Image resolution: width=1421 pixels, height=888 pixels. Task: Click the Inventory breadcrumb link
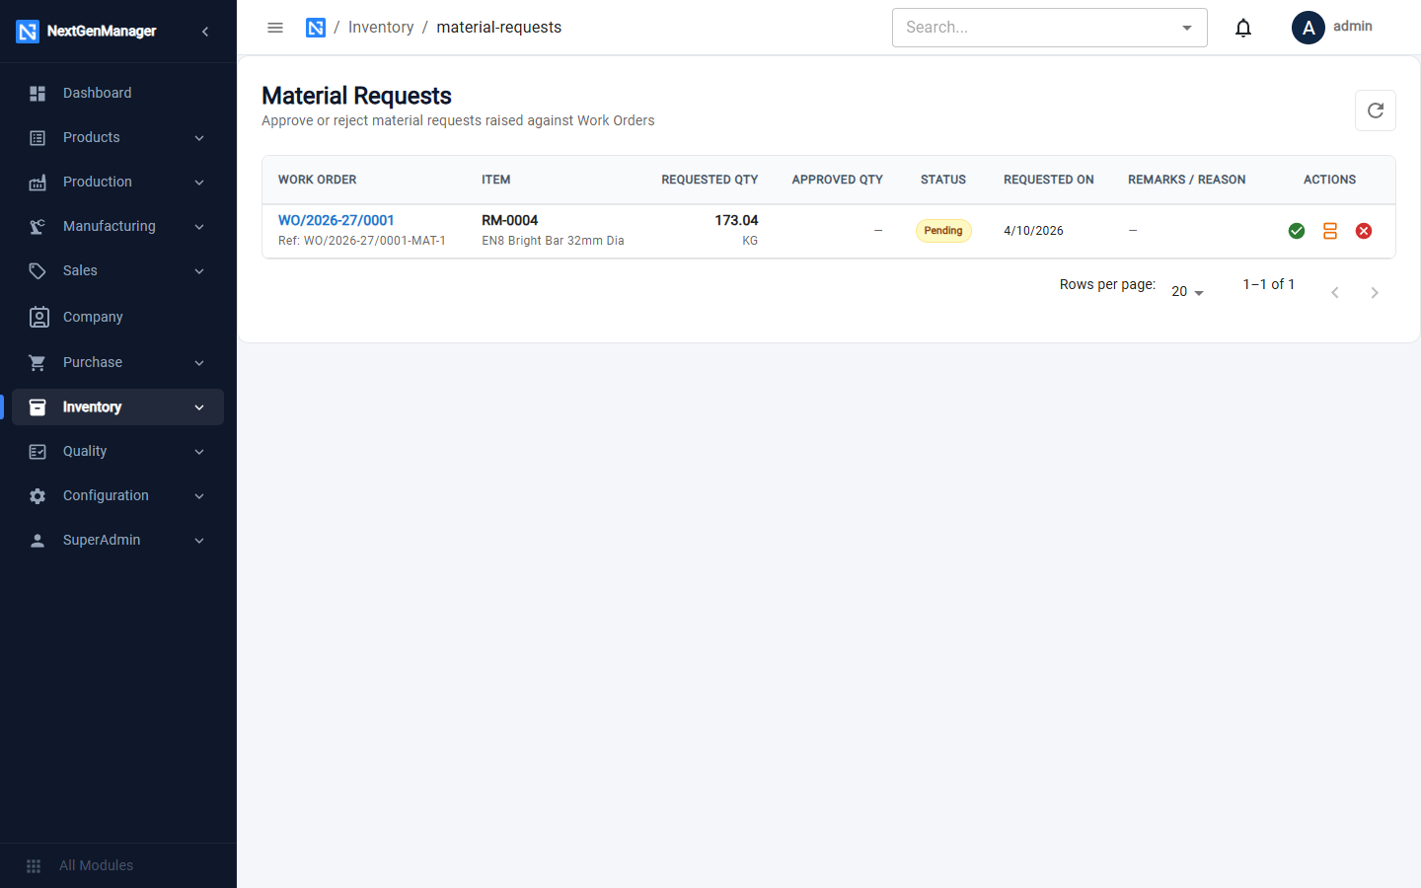point(381,28)
